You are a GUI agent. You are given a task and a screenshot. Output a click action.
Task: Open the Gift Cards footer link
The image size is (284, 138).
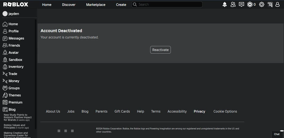[122, 112]
